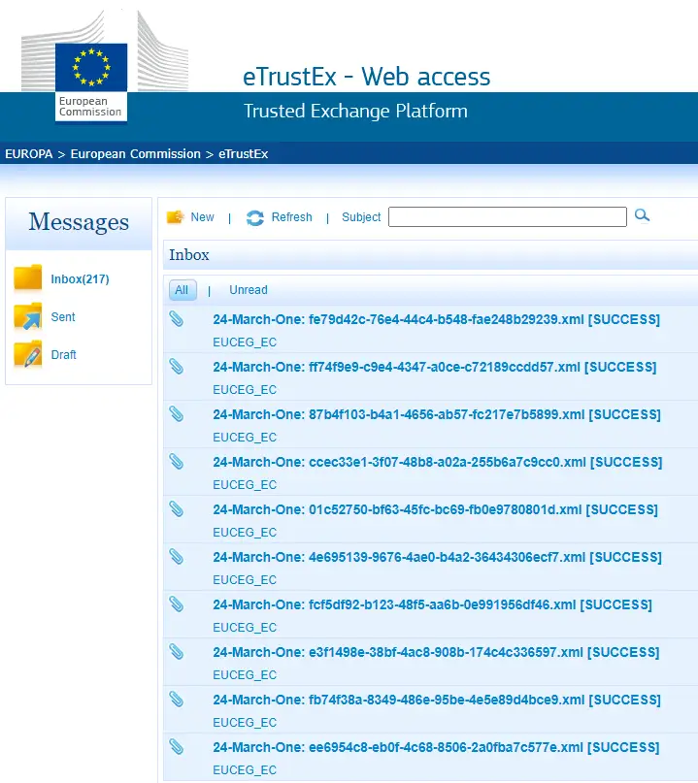Focus the Subject search input field

508,216
